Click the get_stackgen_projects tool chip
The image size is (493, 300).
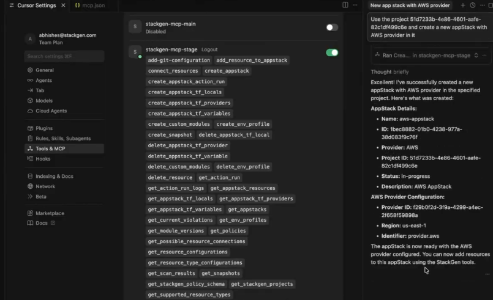pos(262,284)
